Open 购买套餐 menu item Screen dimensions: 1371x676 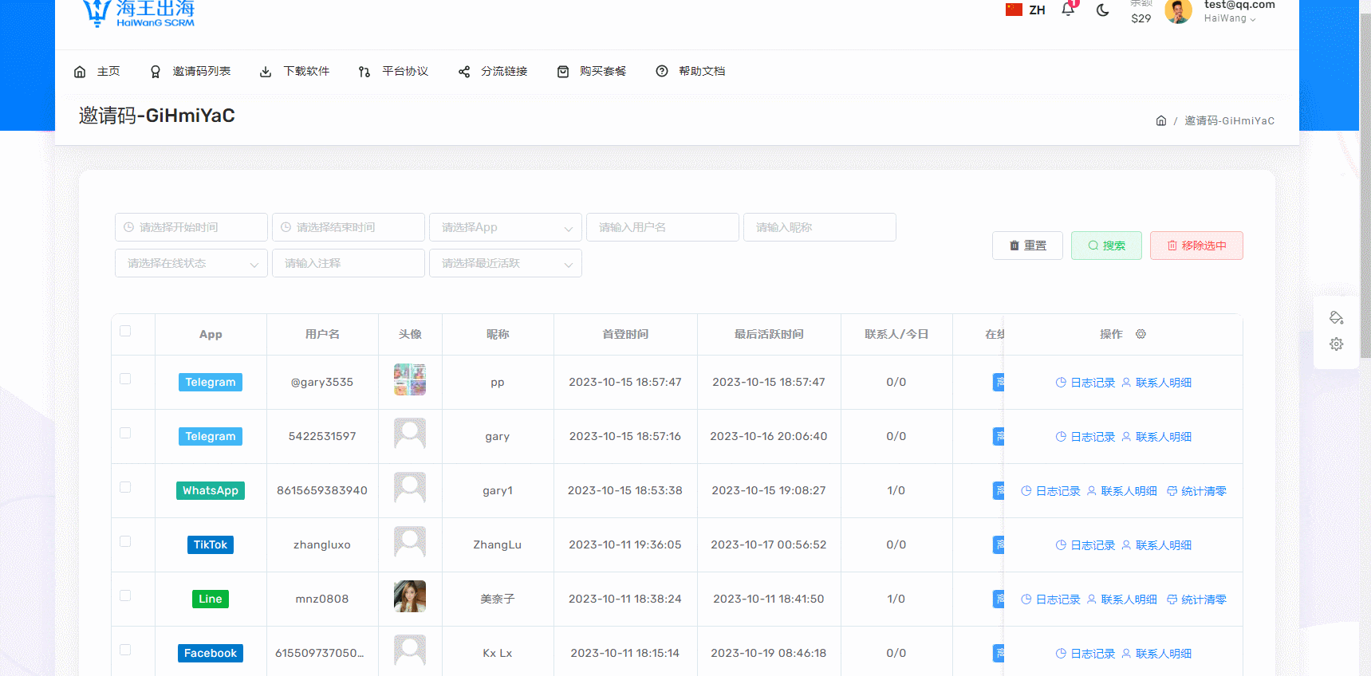(591, 72)
